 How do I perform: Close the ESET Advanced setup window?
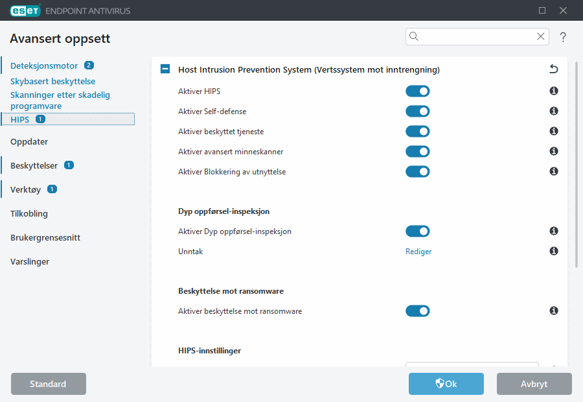click(x=563, y=10)
